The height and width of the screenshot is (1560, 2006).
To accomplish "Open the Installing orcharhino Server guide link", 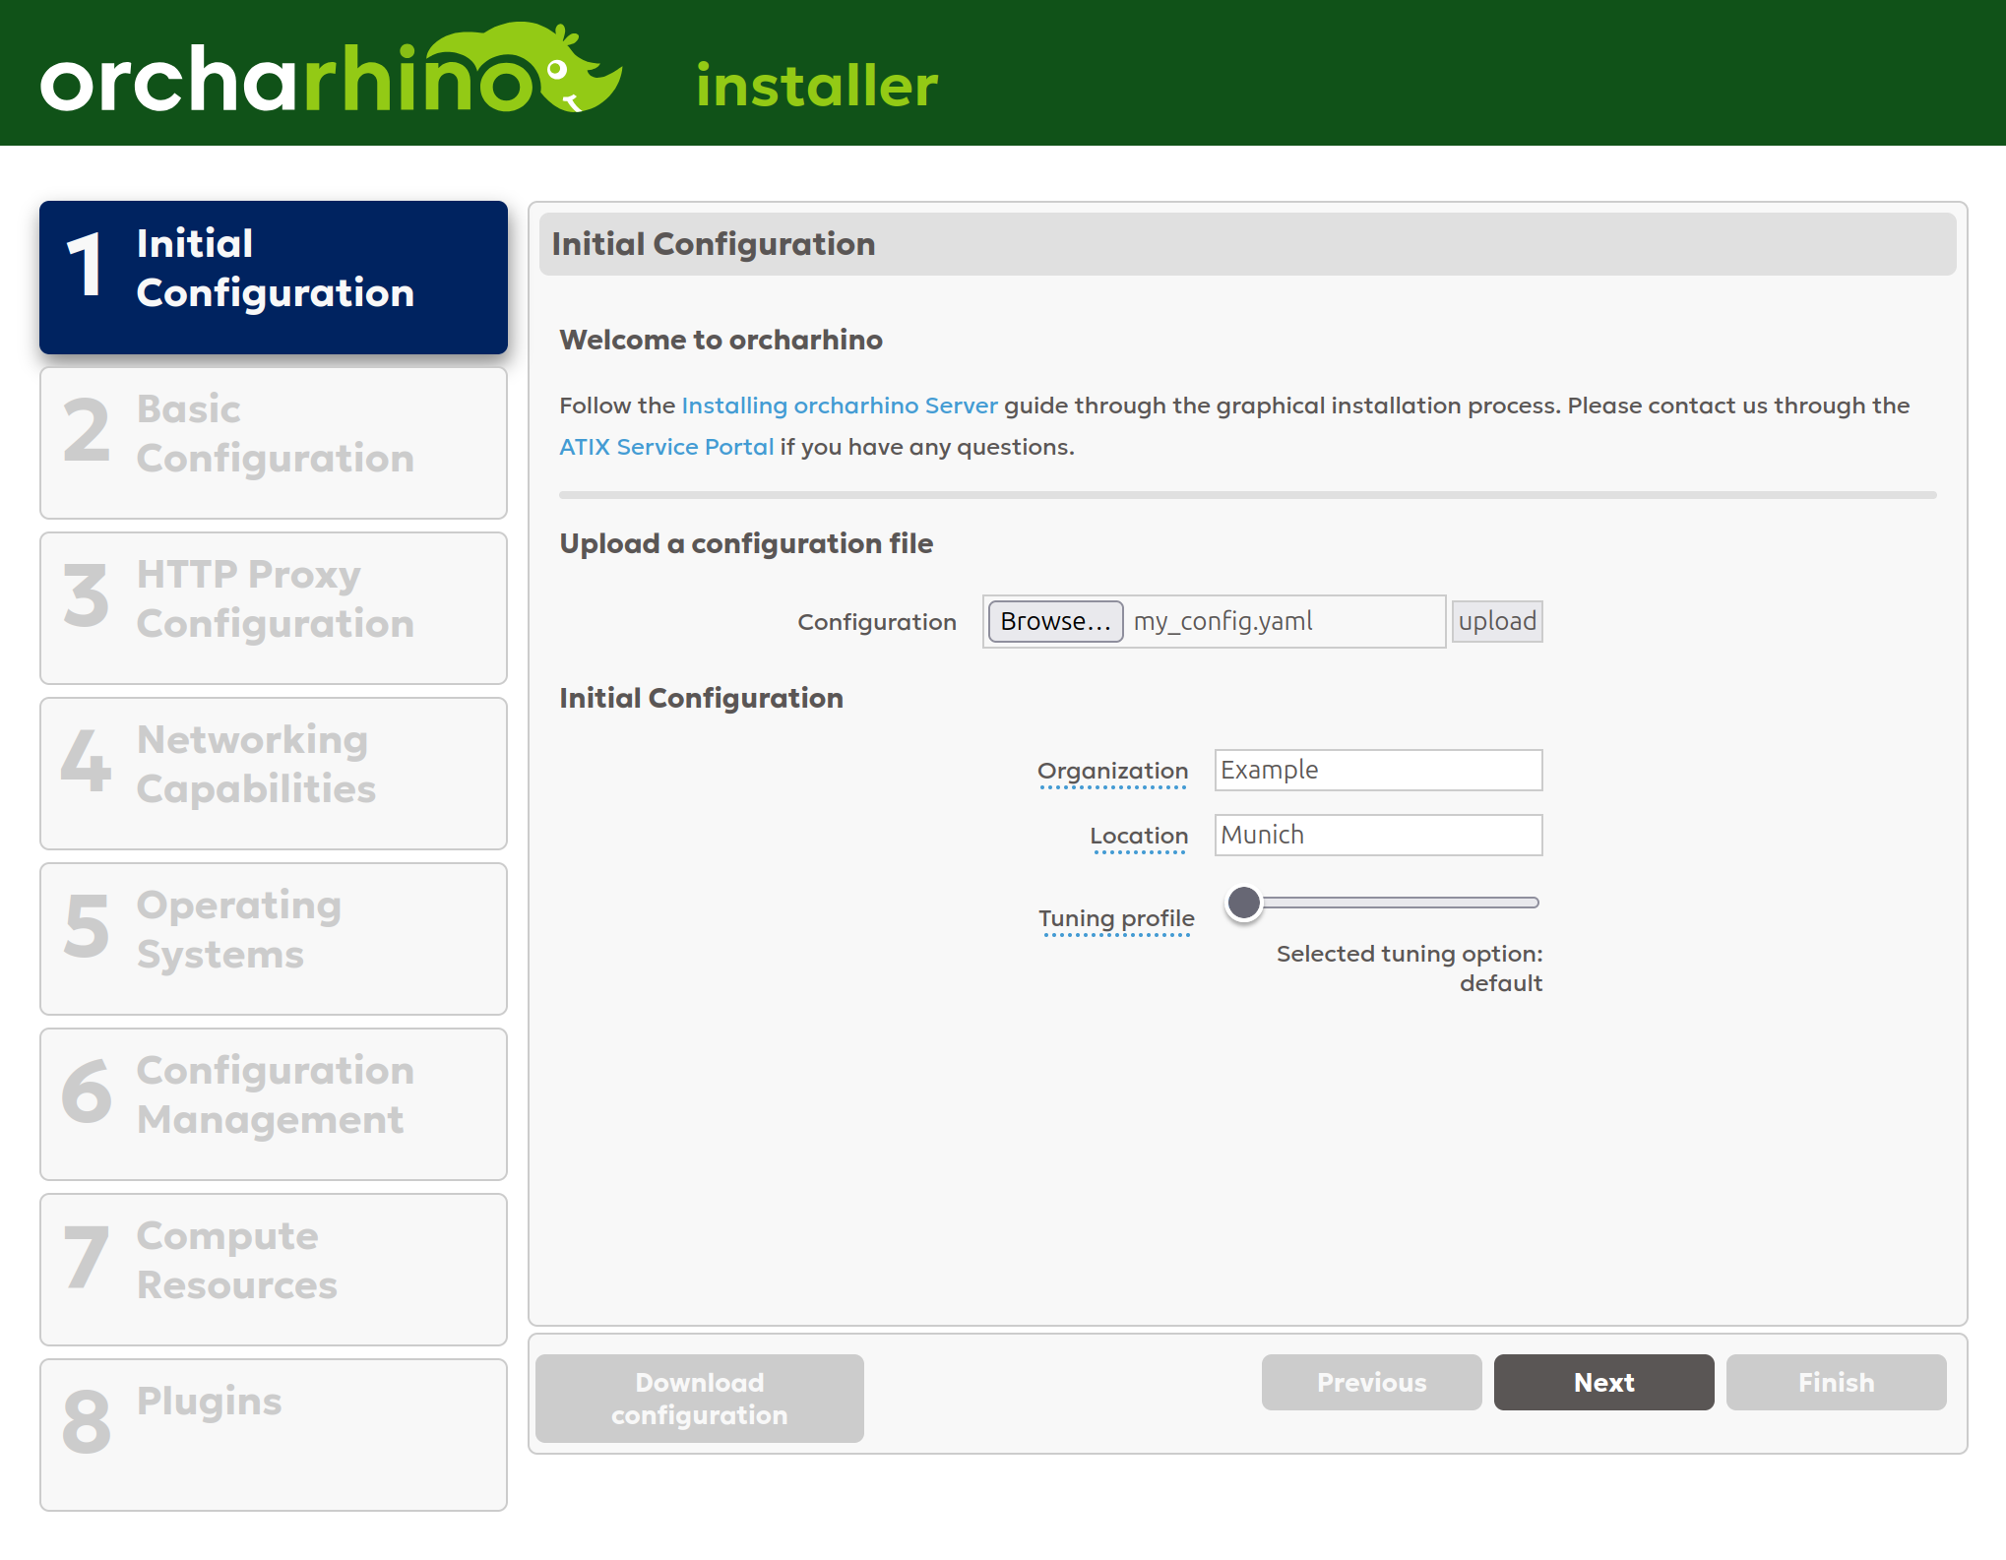I will pyautogui.click(x=839, y=405).
